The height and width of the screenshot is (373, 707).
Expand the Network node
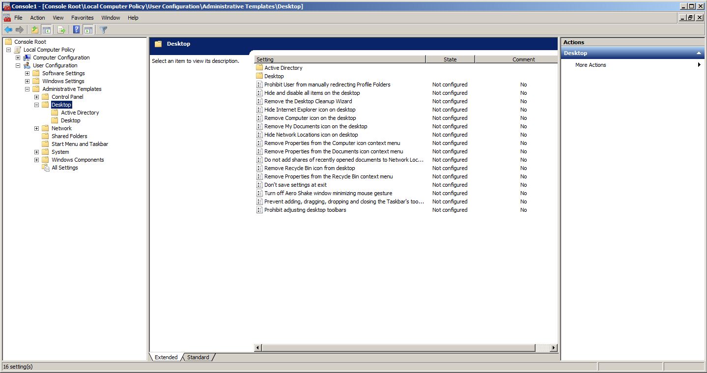tap(36, 128)
